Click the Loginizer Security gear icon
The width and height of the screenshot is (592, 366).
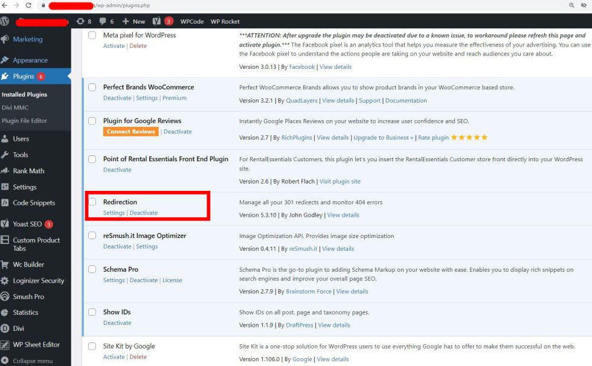pos(5,281)
